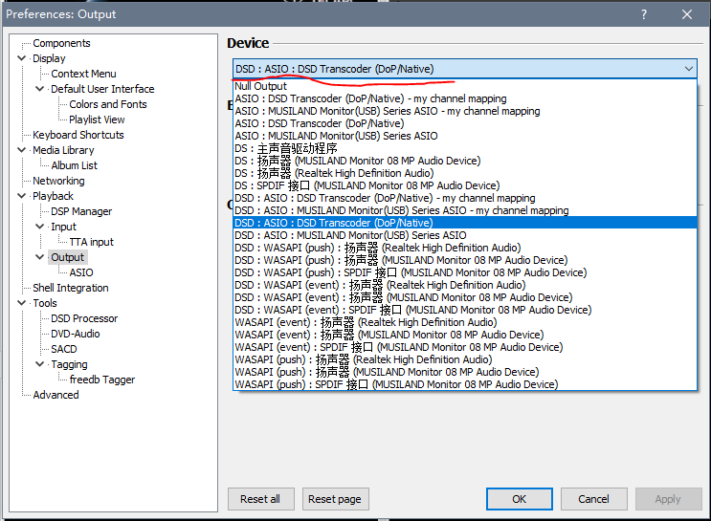Collapse the Output tree node
This screenshot has height=521, width=711.
pyautogui.click(x=40, y=257)
